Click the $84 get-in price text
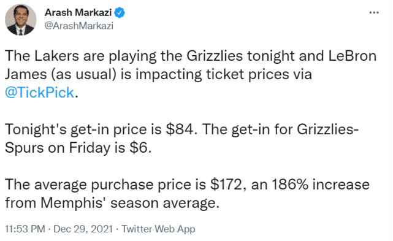The width and height of the screenshot is (393, 241). (179, 129)
